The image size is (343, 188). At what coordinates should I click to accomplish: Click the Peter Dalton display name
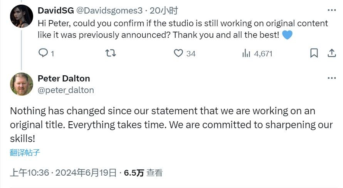pos(64,78)
